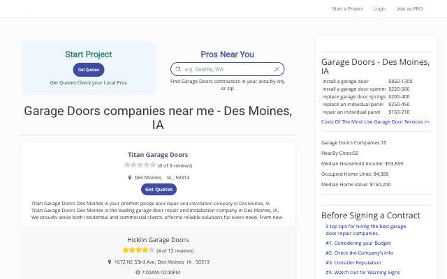Click 'Median Home Value: $150,200' text
447x279 pixels.
coord(356,184)
